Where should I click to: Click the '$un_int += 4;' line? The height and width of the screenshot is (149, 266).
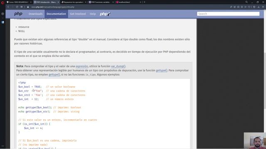point(34,128)
